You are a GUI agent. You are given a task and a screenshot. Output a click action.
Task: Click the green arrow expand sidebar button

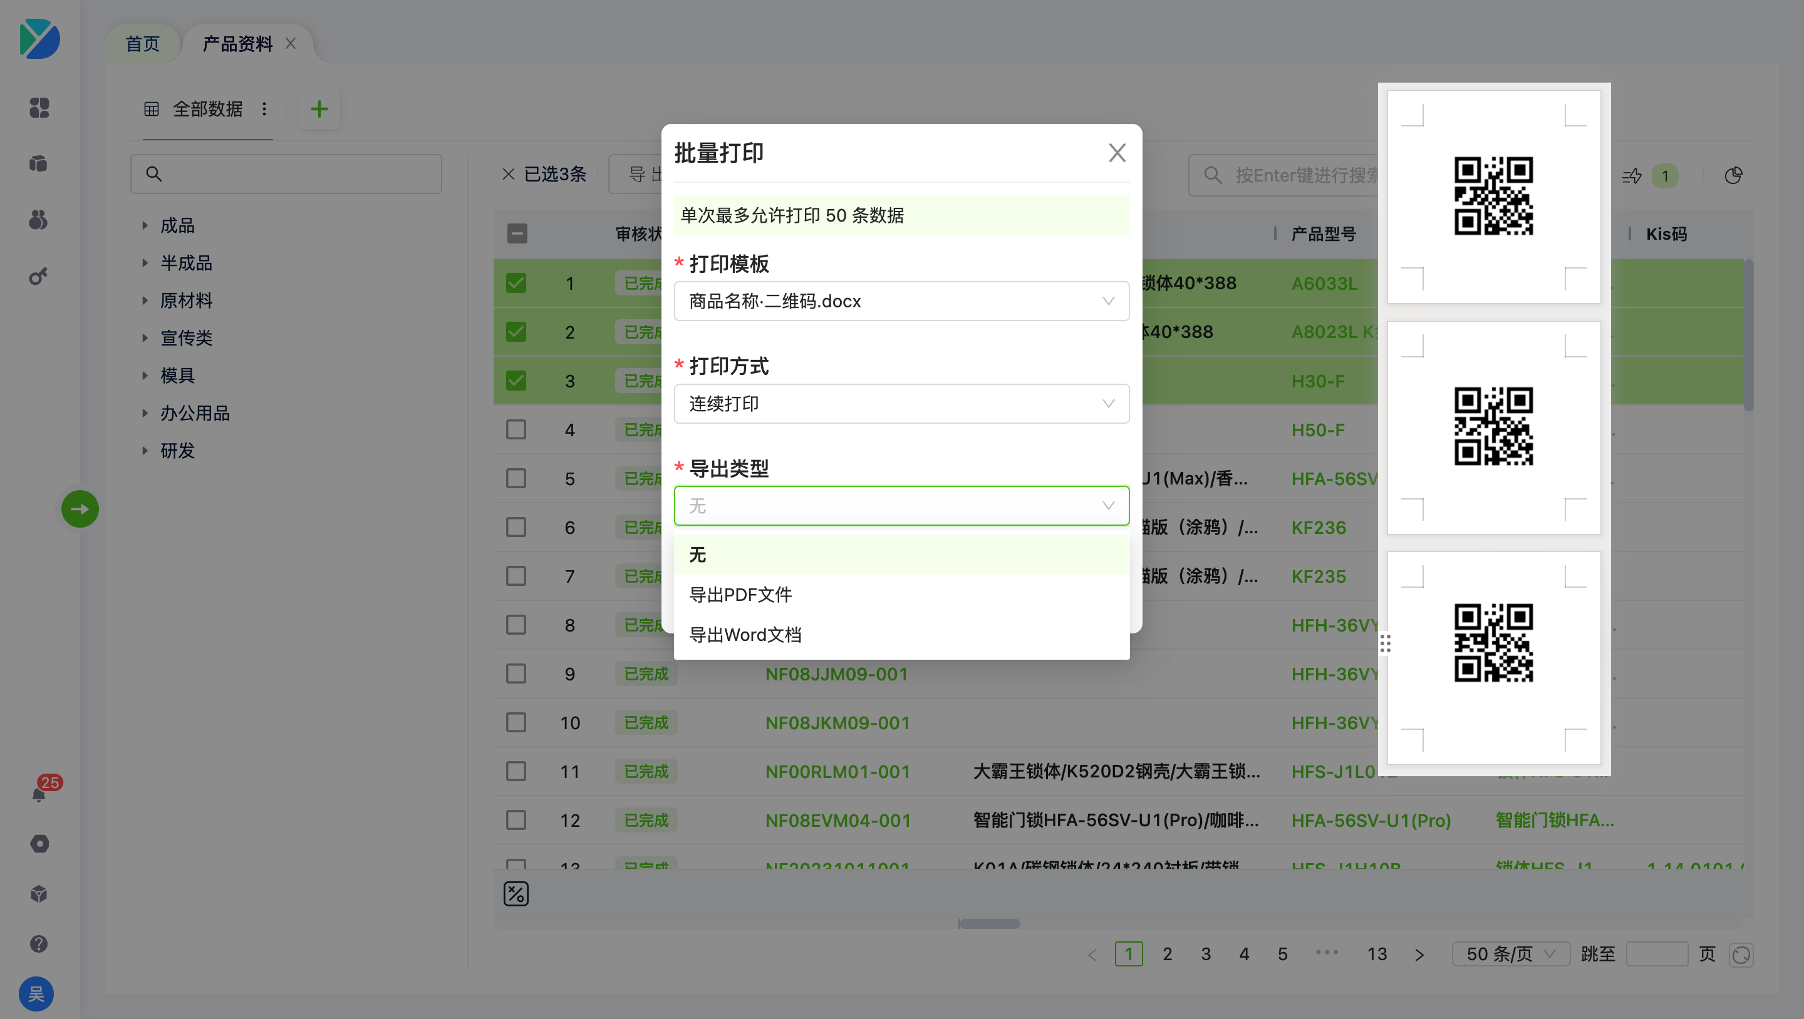[x=80, y=509]
